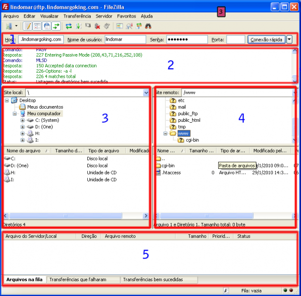Sort queue by Direção column header
The image size is (301, 296).
click(89, 236)
